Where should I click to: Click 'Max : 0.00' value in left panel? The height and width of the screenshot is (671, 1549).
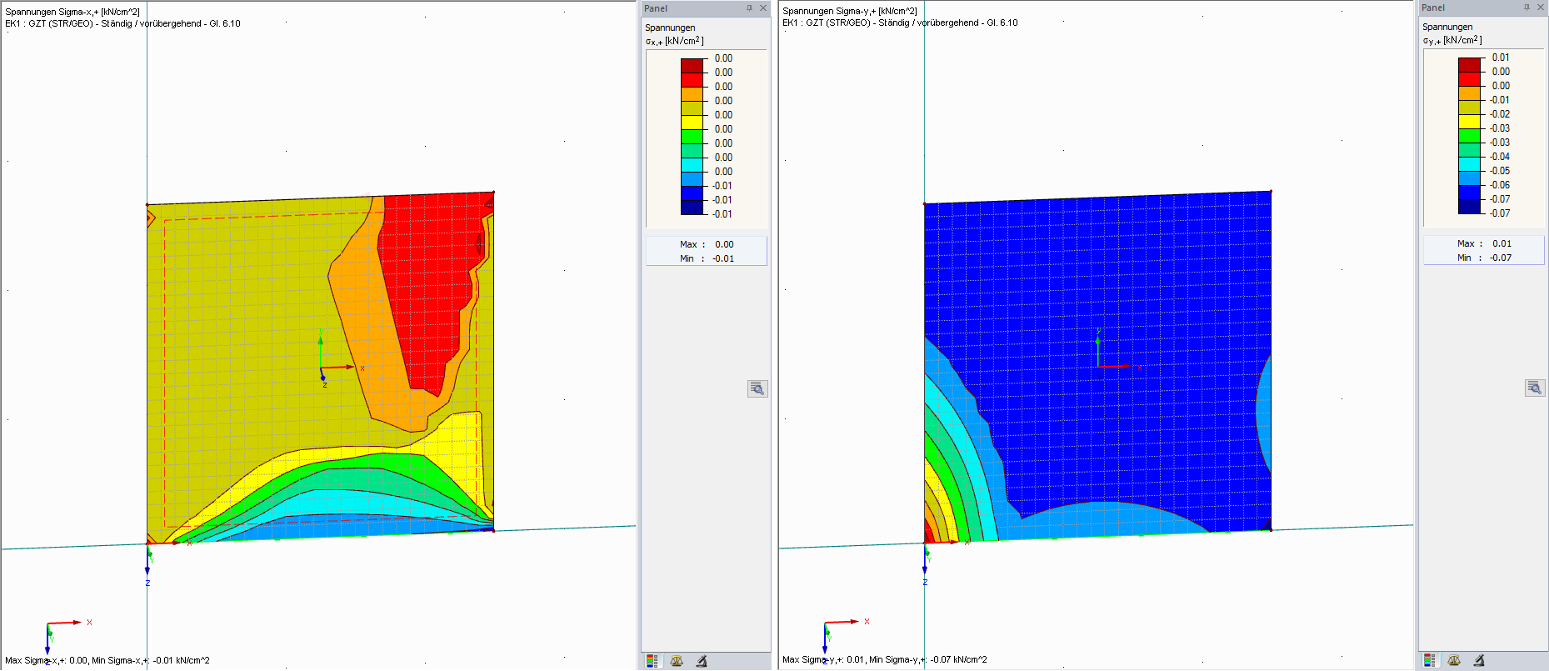tap(707, 244)
